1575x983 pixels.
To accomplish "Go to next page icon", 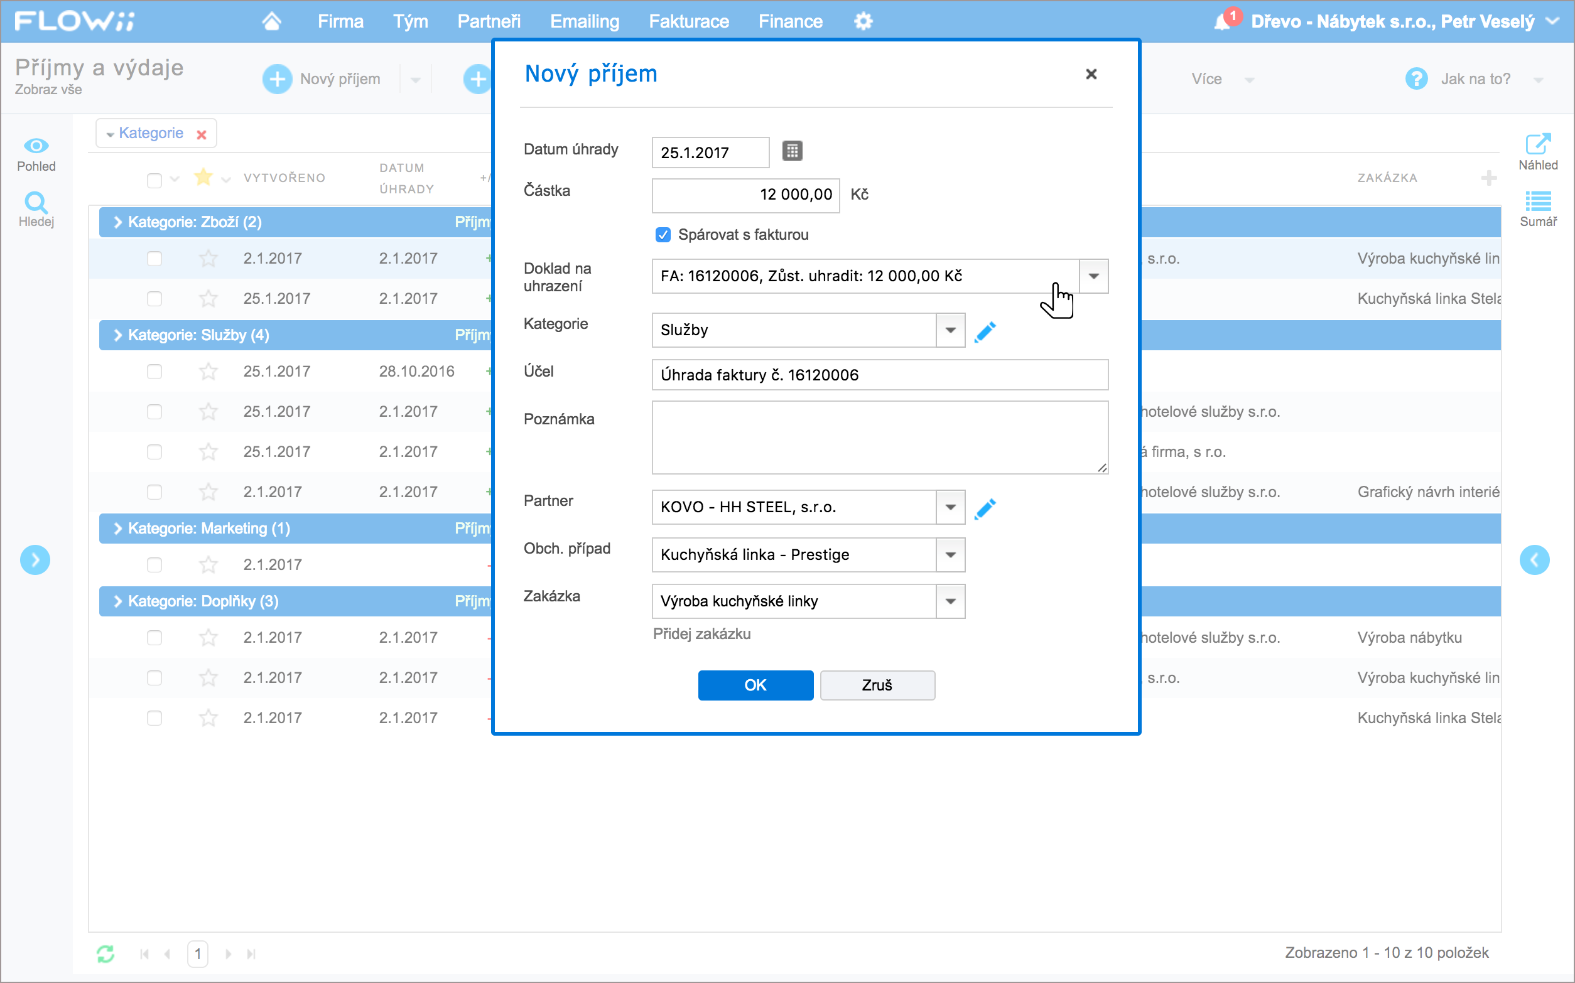I will 228,953.
